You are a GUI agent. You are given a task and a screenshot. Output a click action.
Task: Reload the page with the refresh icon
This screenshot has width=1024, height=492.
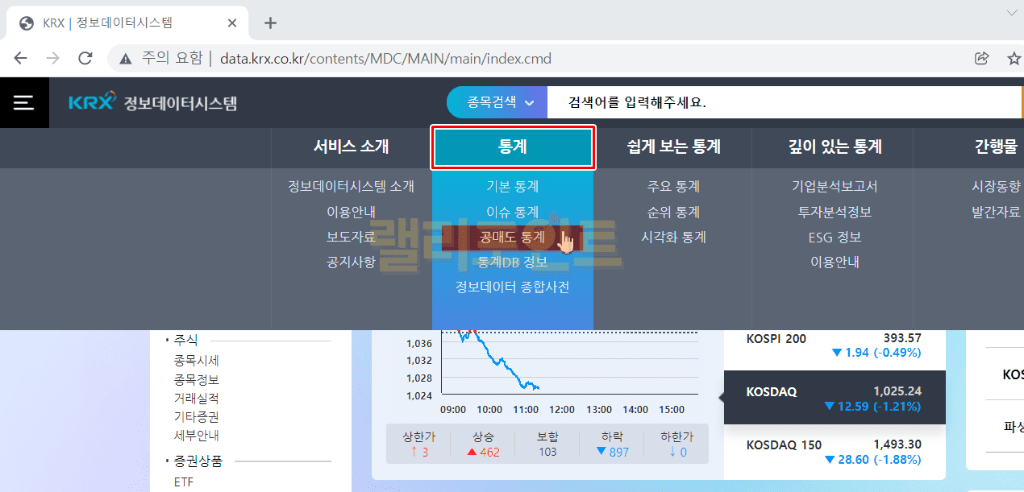(x=85, y=58)
